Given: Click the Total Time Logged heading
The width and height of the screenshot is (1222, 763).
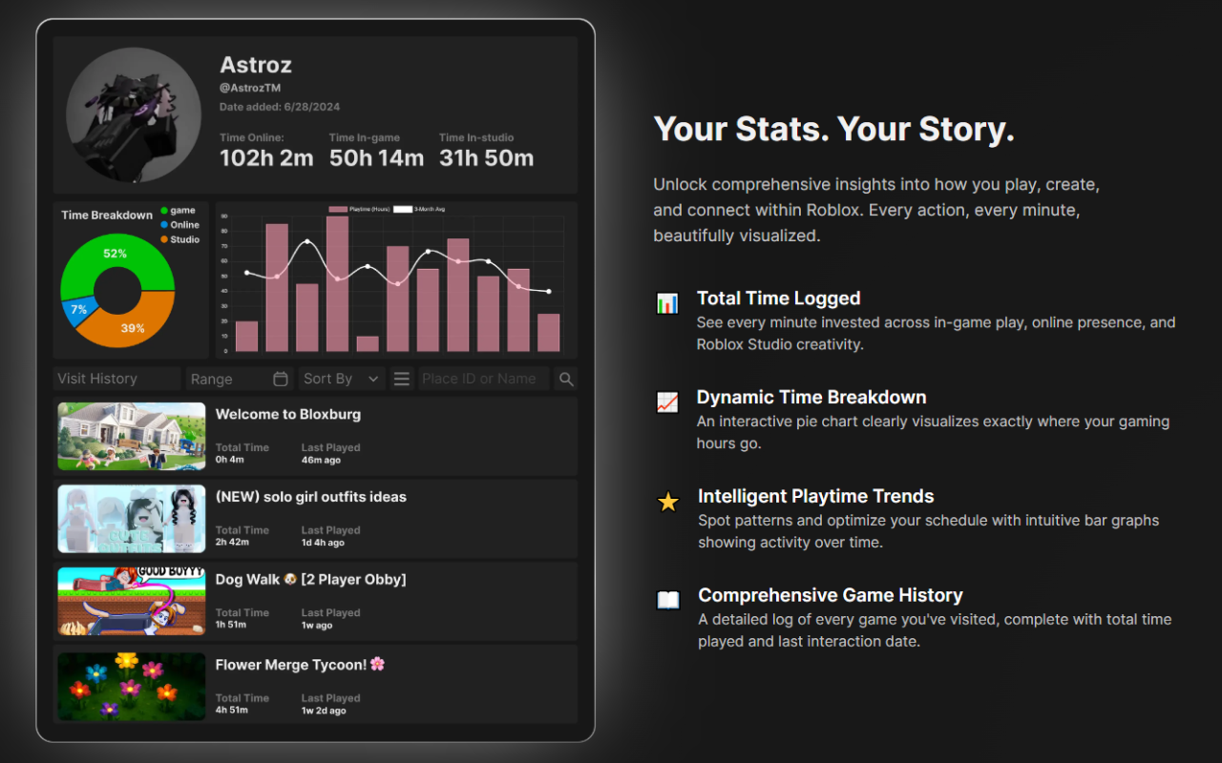Looking at the screenshot, I should coord(779,299).
